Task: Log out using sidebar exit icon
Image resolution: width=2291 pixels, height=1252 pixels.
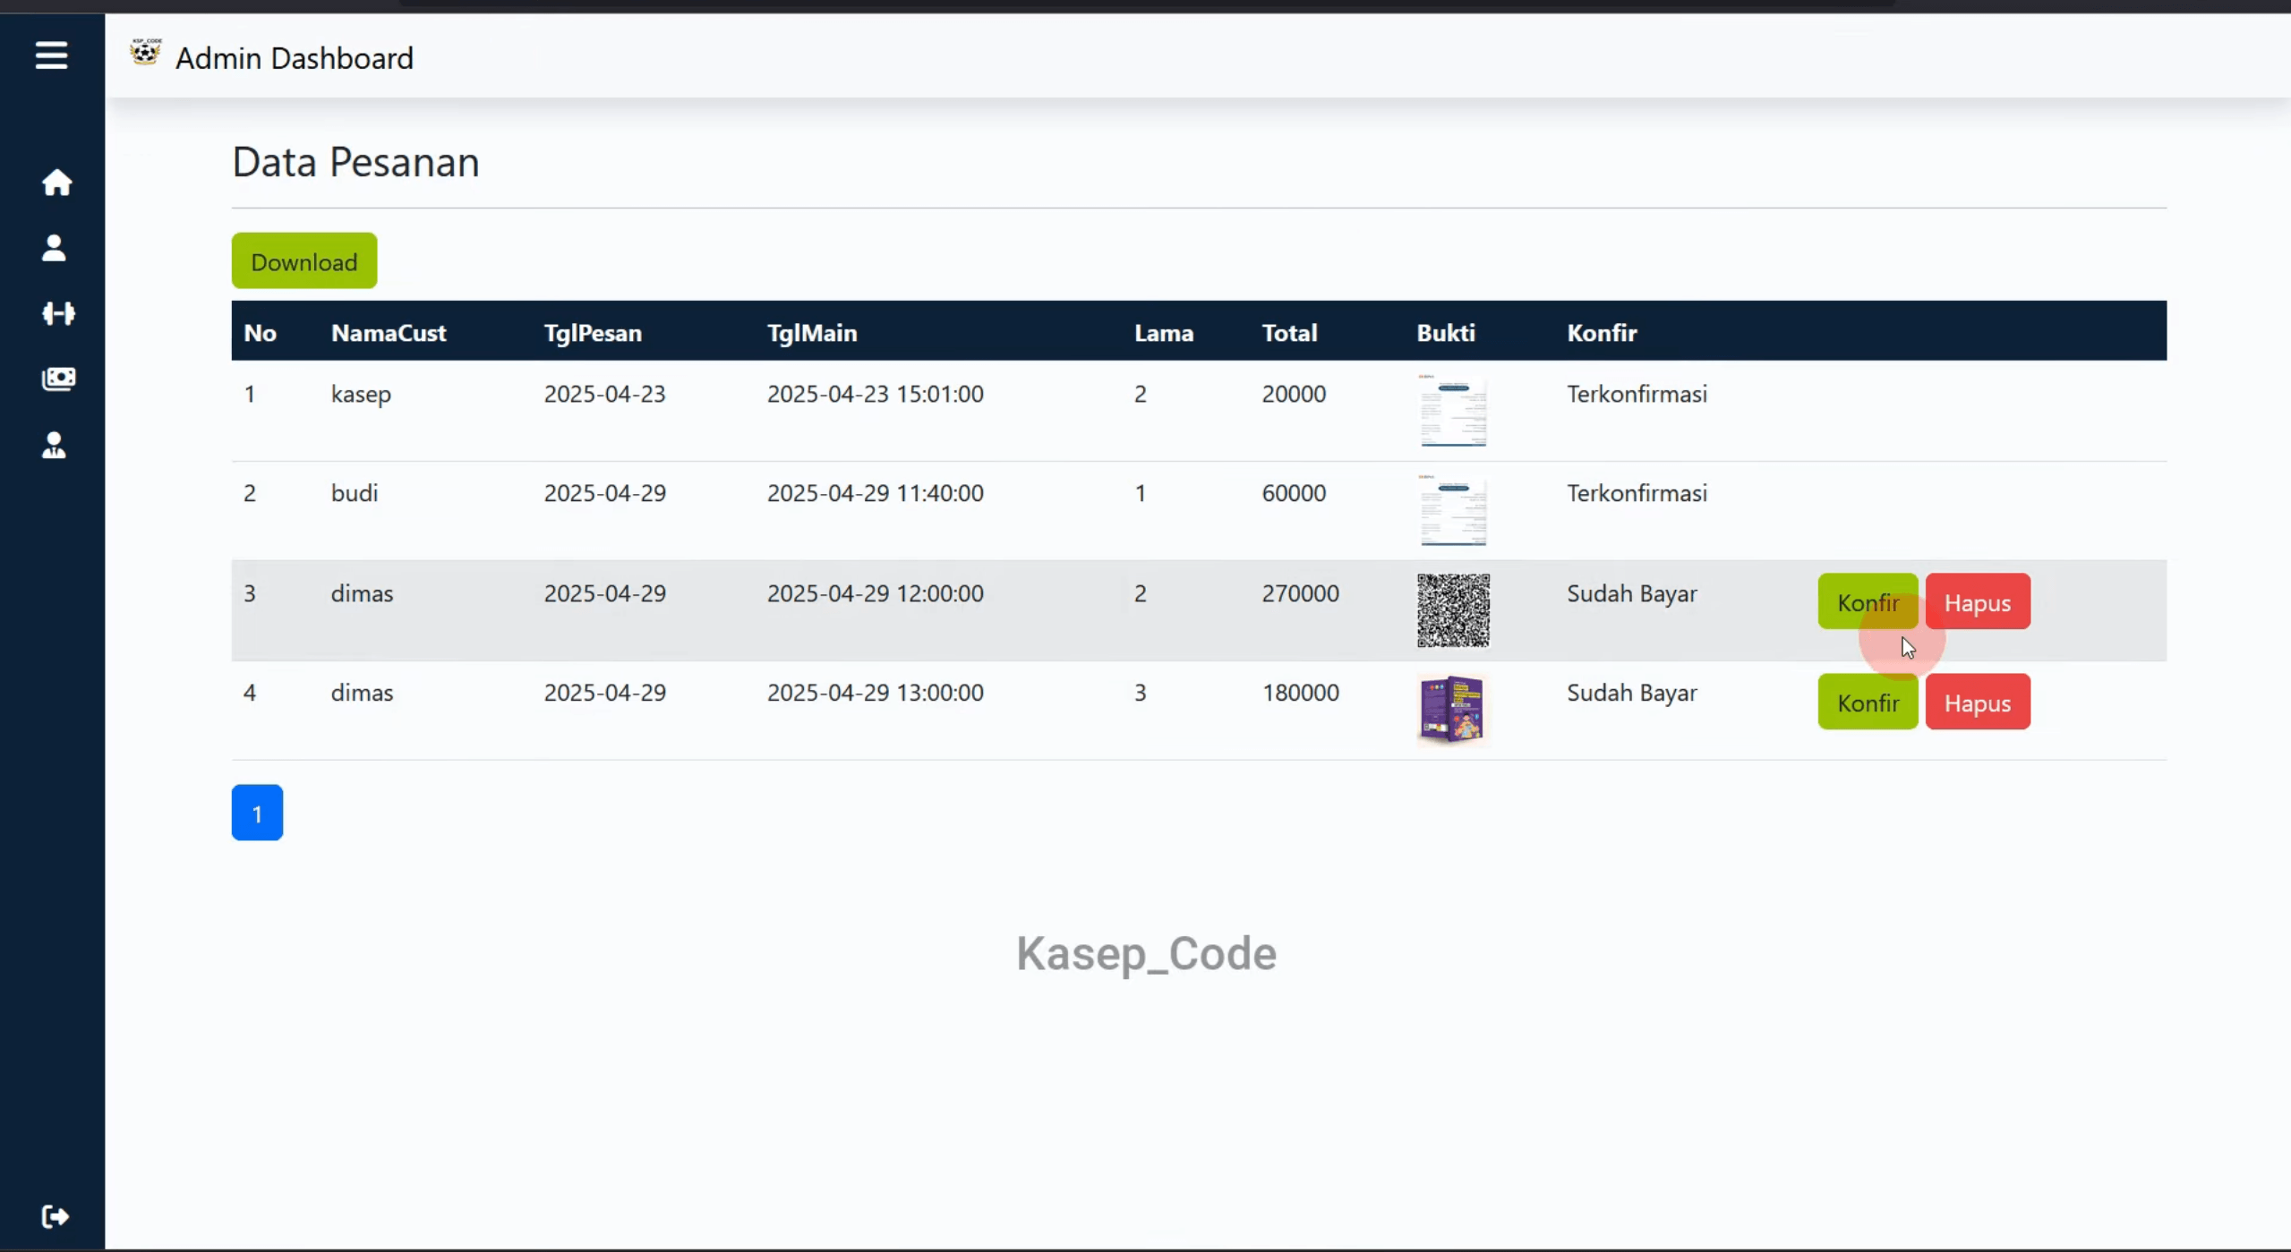Action: 55,1216
